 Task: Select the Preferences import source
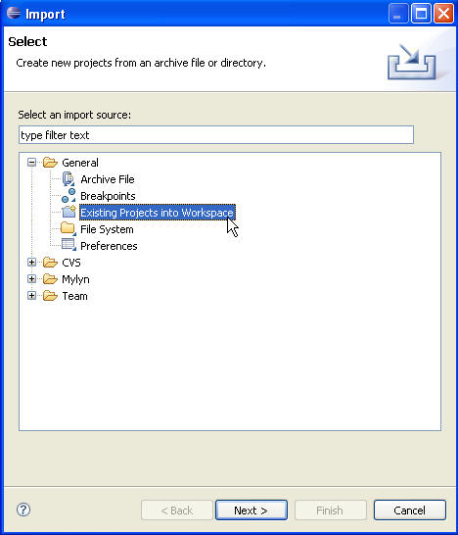click(109, 246)
